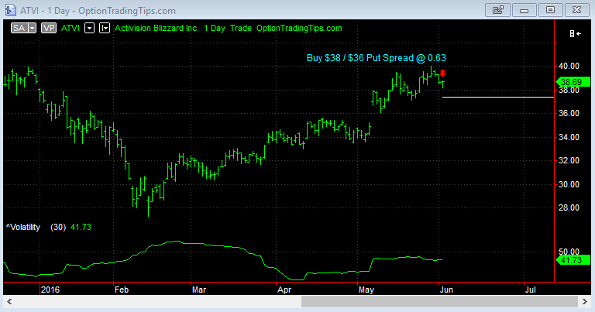Click the 34.00 price axis label

pos(569,137)
